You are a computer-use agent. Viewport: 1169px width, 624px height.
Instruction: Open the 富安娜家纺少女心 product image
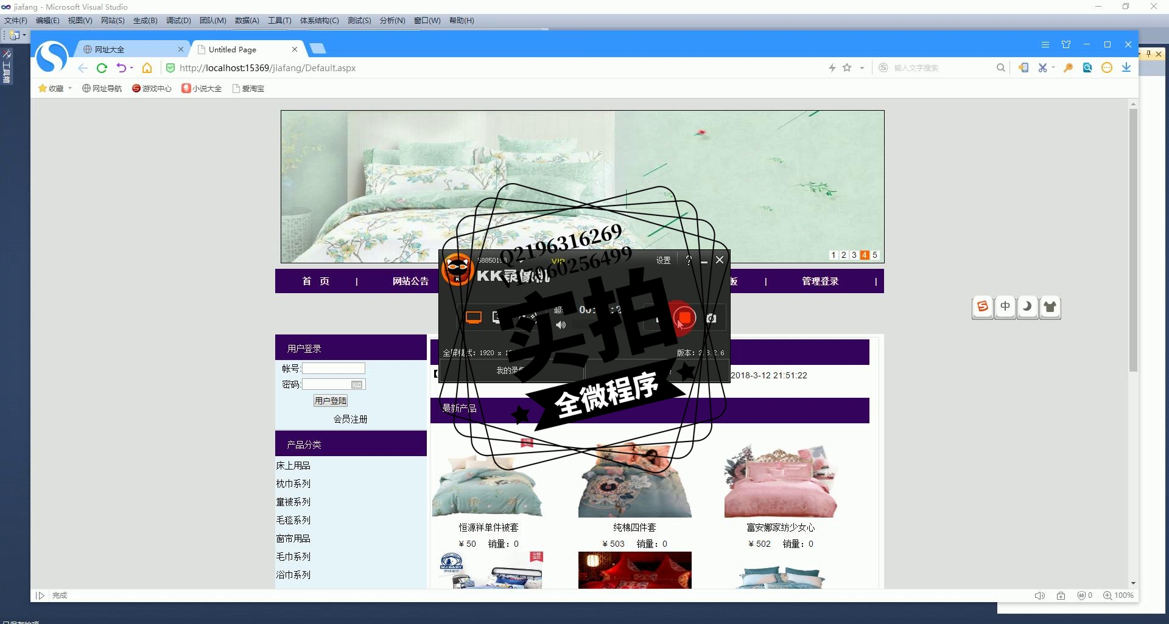[x=781, y=480]
